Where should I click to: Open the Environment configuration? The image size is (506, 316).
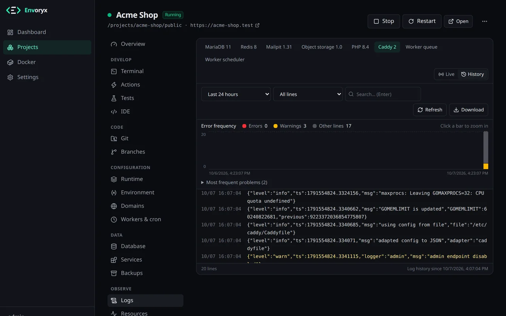[x=145, y=192]
